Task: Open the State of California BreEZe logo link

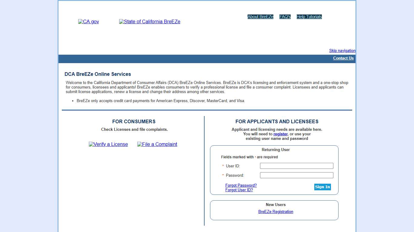Action: coord(150,22)
